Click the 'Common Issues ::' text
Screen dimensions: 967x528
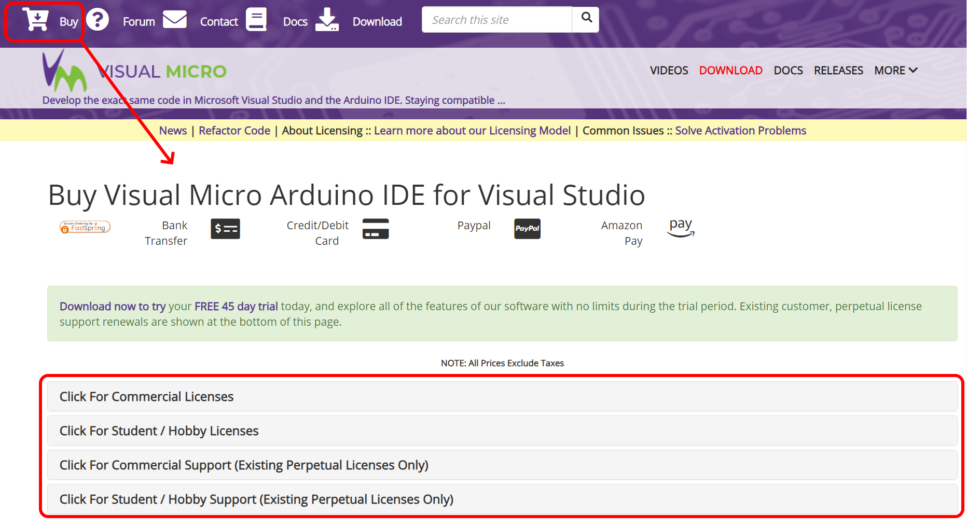click(627, 131)
